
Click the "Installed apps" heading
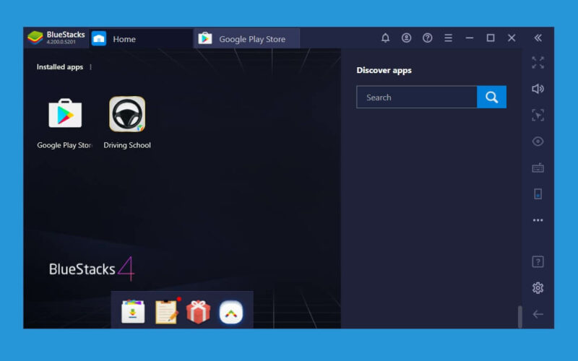60,67
